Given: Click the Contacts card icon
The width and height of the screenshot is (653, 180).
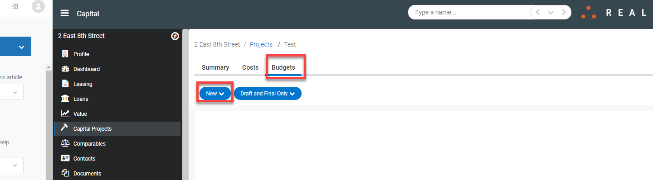Looking at the screenshot, I should click(x=65, y=158).
